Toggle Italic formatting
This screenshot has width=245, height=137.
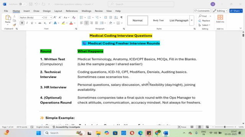(x=27, y=23)
